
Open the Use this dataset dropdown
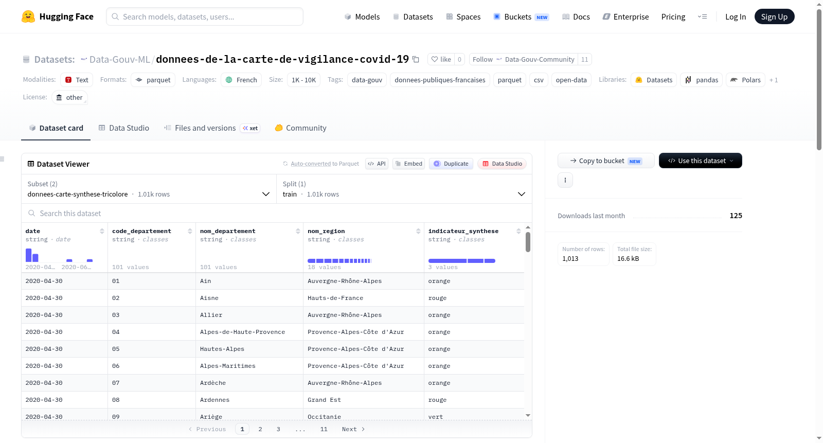coord(701,161)
